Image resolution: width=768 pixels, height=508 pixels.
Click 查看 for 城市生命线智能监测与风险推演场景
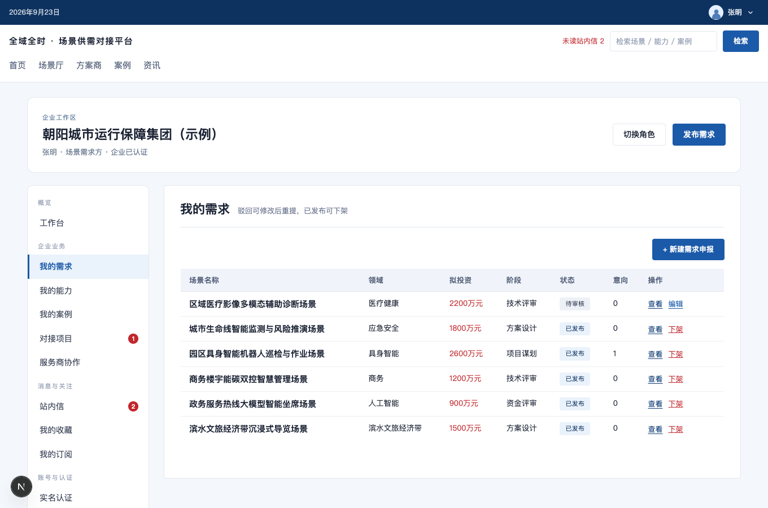(x=655, y=329)
